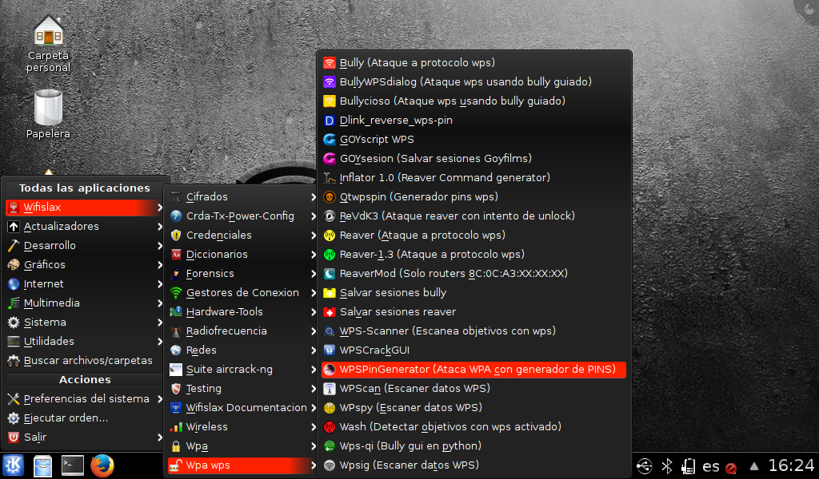
Task: Click the WPScan icon
Action: click(329, 389)
